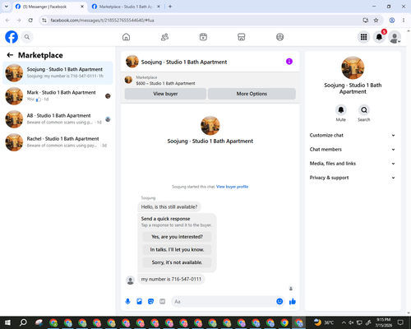Click the voice clip microphone icon
The width and height of the screenshot is (411, 329).
click(127, 302)
